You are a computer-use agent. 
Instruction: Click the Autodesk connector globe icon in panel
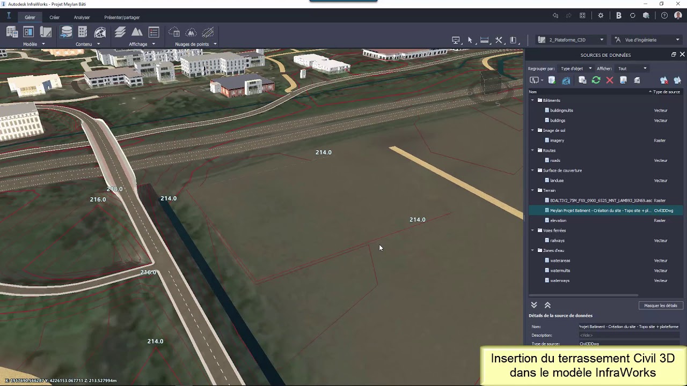coord(566,80)
